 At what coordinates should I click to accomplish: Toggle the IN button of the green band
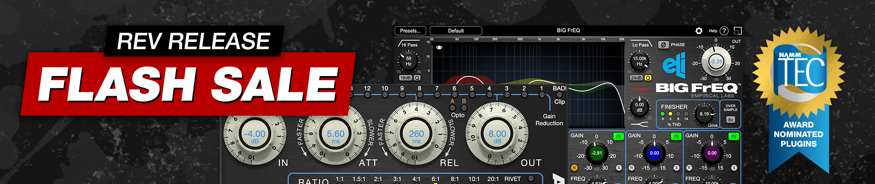pyautogui.click(x=618, y=136)
